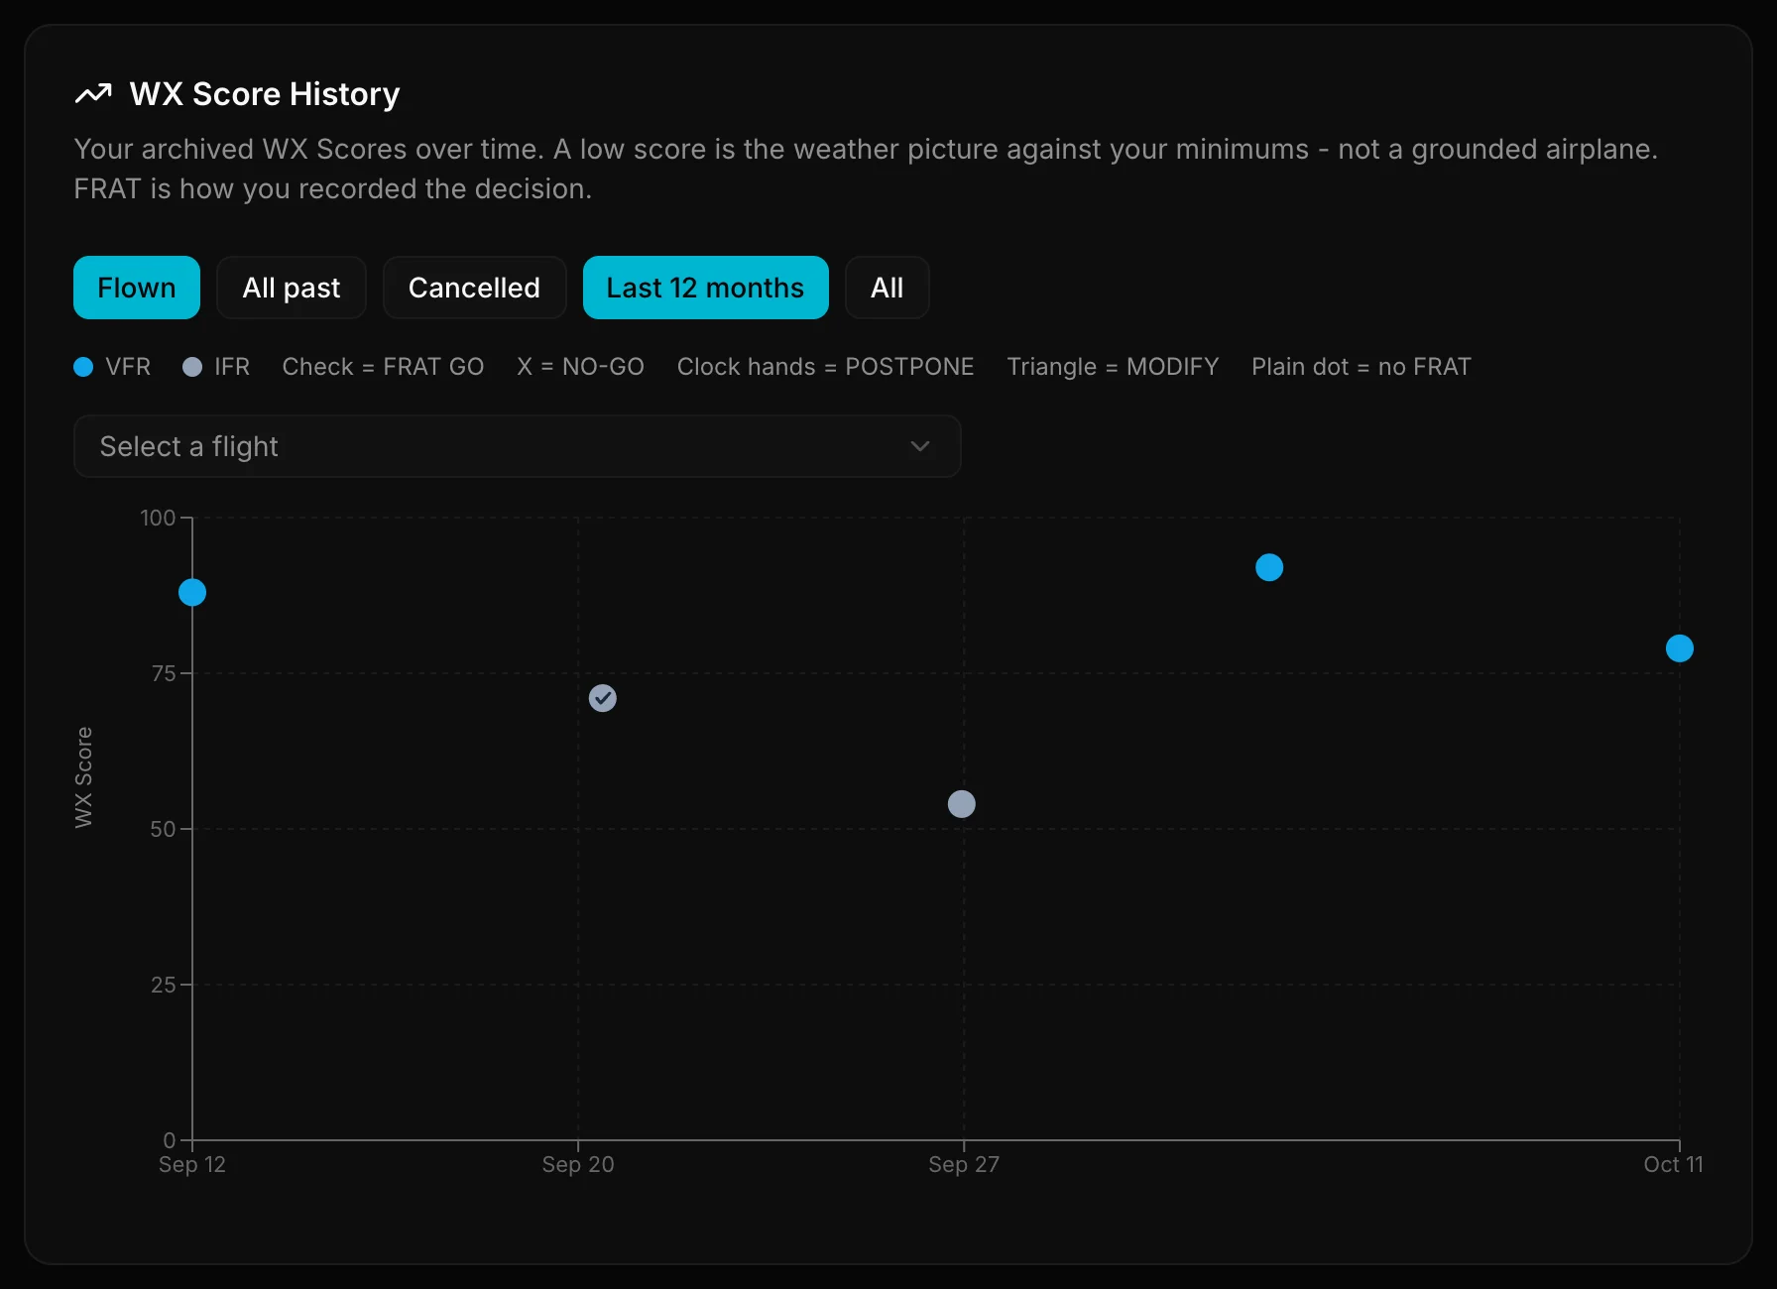Switch filter to All past
The width and height of the screenshot is (1777, 1289).
pyautogui.click(x=292, y=288)
